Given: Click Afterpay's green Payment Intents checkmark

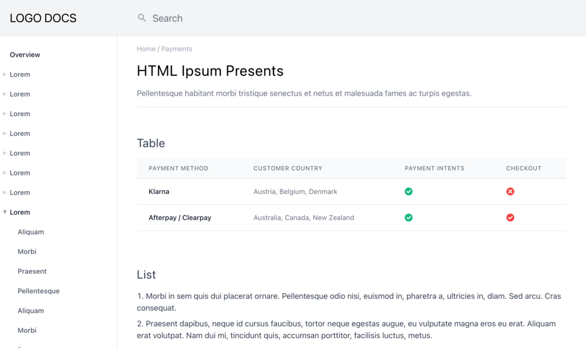Looking at the screenshot, I should coord(409,218).
